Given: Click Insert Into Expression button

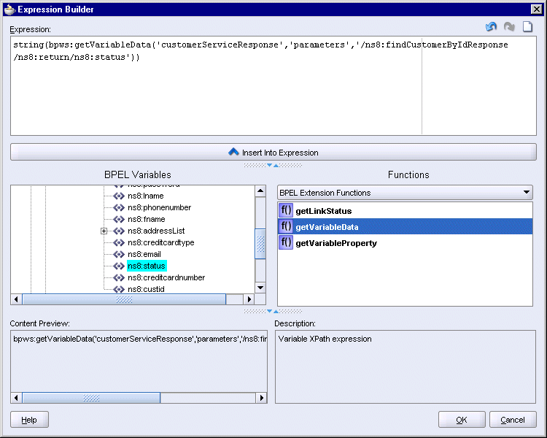Looking at the screenshot, I should (273, 153).
